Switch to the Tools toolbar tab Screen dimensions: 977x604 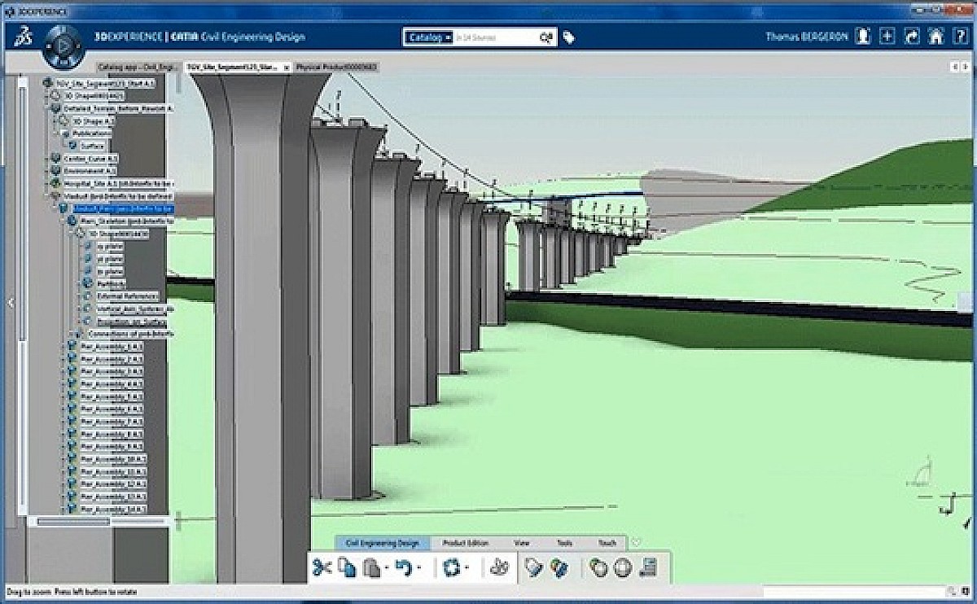click(x=564, y=543)
